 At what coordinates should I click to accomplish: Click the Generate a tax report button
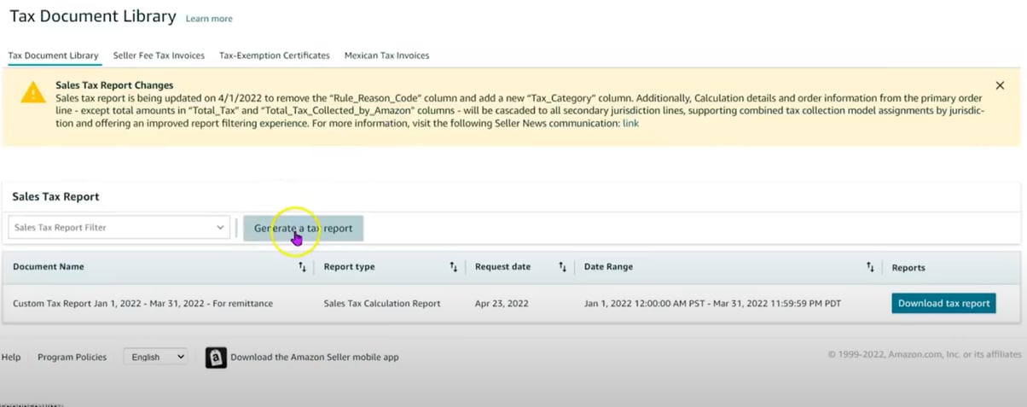click(303, 228)
